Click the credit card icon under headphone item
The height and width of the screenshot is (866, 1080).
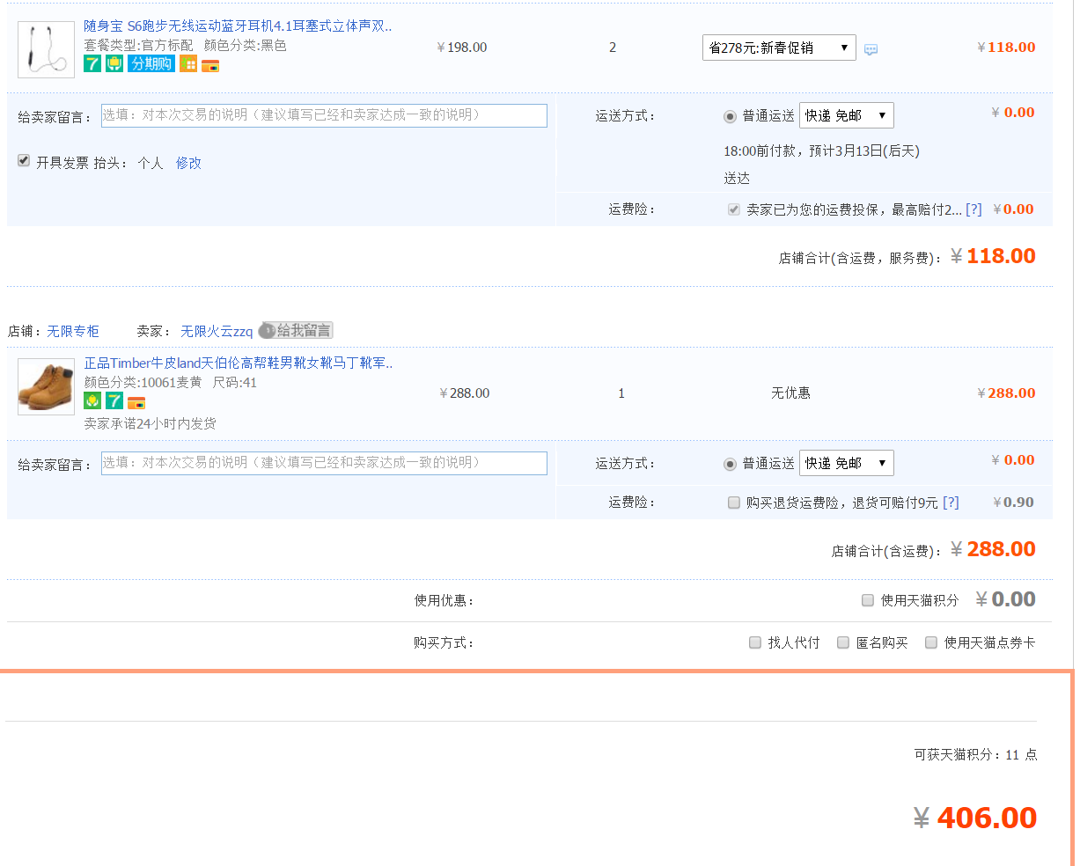coord(210,65)
